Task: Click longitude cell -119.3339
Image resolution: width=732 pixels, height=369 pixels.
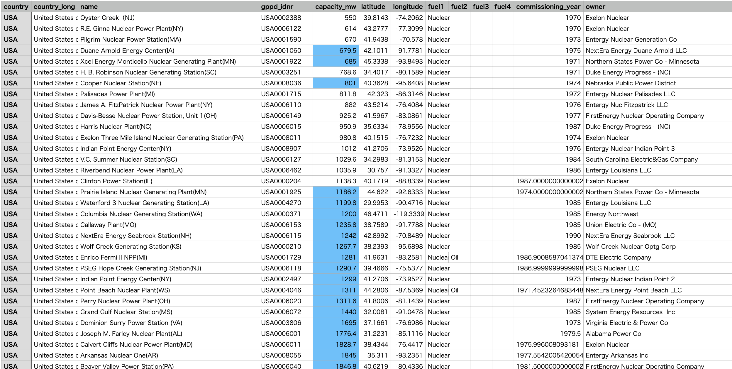Action: pyautogui.click(x=409, y=214)
